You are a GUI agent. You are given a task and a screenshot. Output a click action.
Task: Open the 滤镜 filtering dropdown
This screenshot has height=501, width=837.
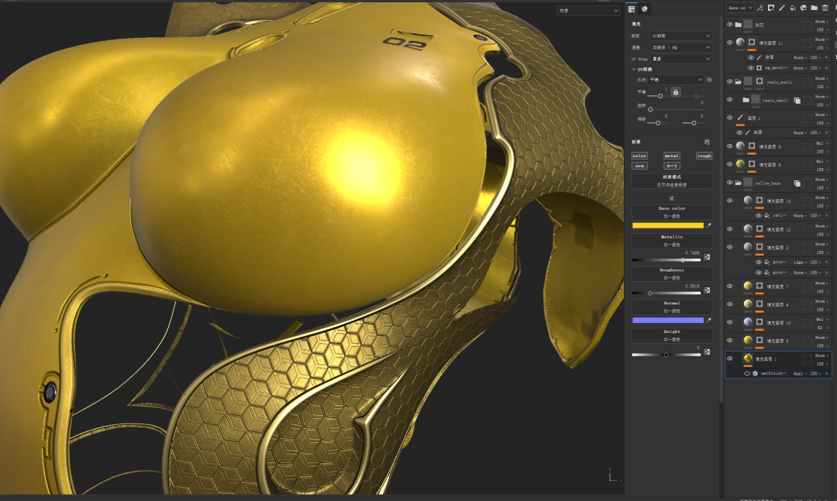680,47
